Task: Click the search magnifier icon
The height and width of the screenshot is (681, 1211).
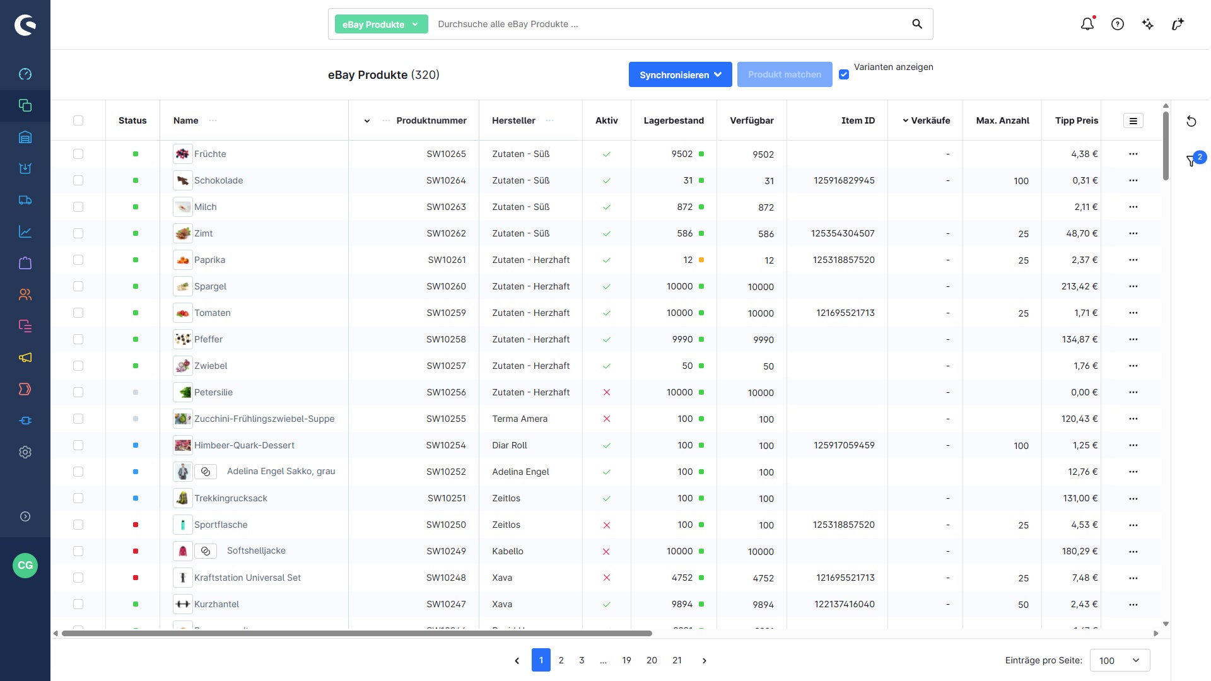Action: (x=917, y=24)
